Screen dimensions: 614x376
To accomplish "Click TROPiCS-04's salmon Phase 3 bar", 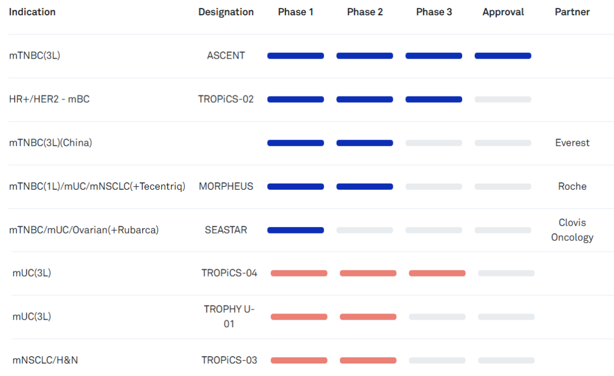I will 437,273.
